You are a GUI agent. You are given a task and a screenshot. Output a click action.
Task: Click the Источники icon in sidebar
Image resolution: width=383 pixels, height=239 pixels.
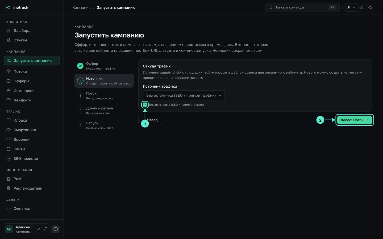[9, 91]
